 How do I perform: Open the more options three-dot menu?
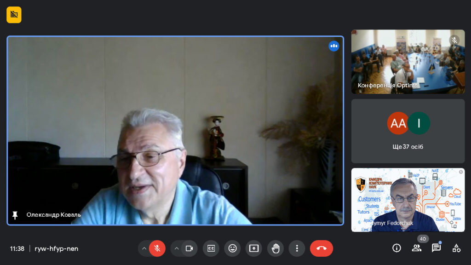[297, 248]
